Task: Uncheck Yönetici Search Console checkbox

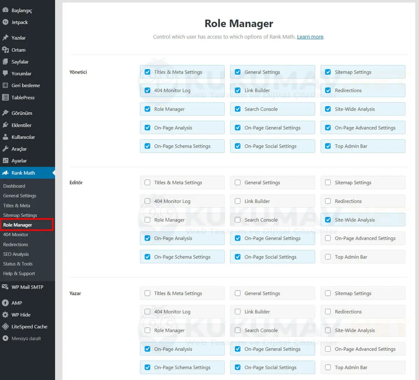Action: point(238,109)
